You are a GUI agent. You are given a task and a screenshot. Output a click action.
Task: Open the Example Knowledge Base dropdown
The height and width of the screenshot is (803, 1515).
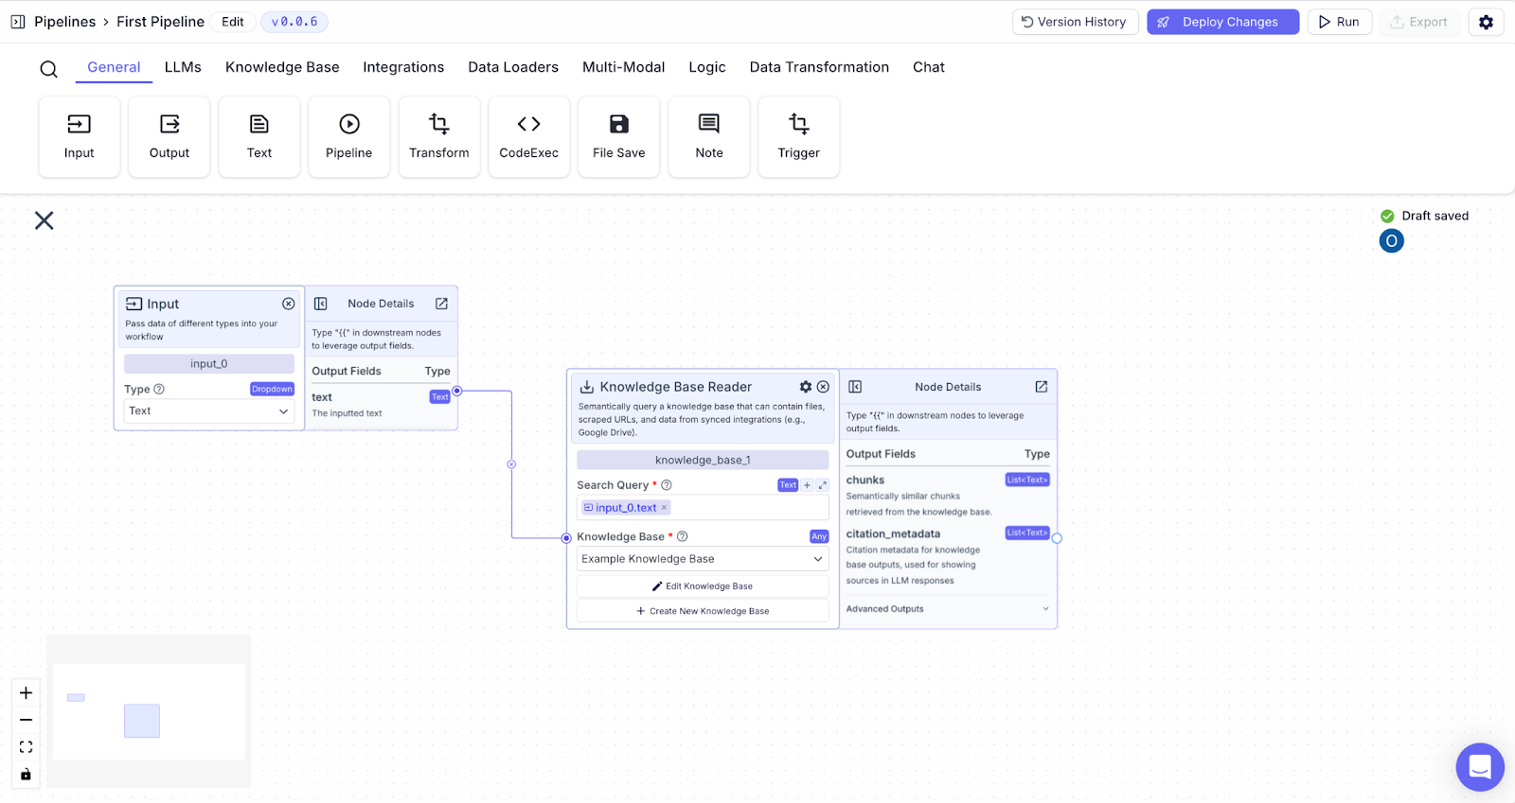click(x=703, y=559)
